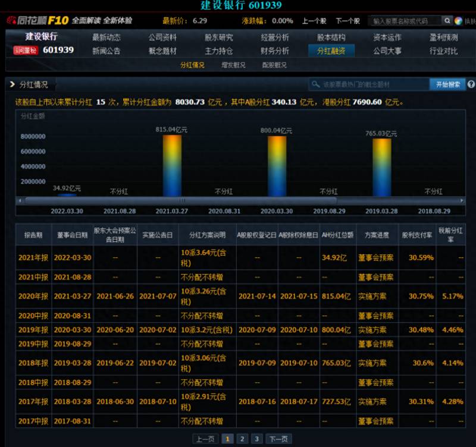The width and height of the screenshot is (476, 447).
Task: Open the 财务分析 tab
Action: pyautogui.click(x=275, y=51)
